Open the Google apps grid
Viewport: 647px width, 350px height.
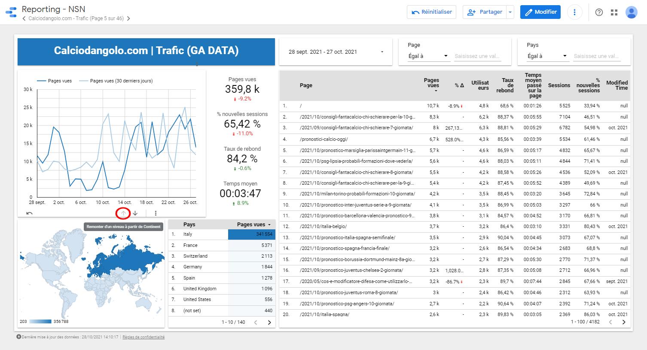(614, 12)
